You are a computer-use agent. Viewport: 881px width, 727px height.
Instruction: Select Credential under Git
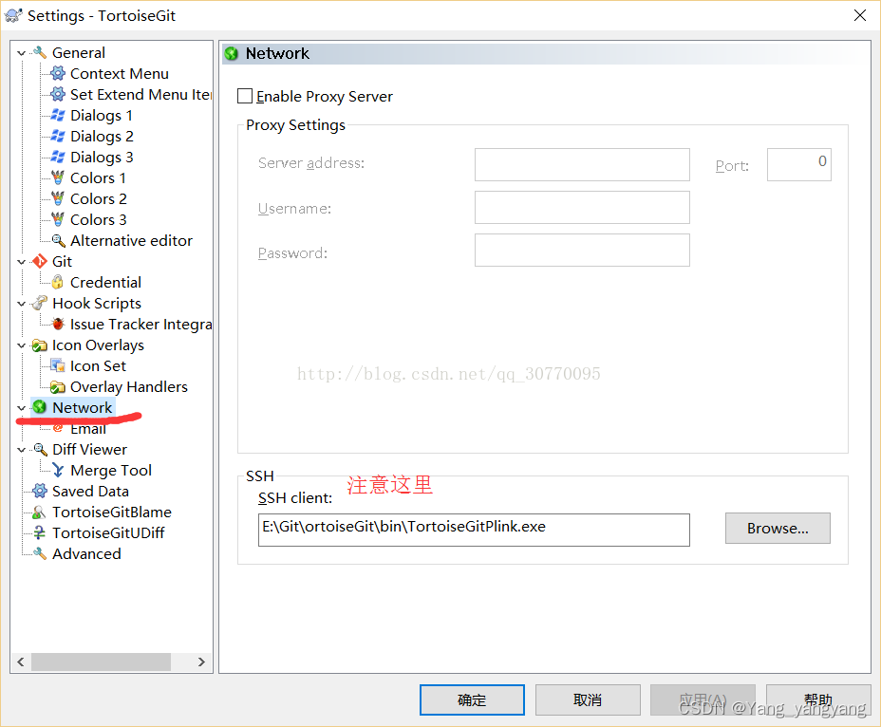[105, 282]
